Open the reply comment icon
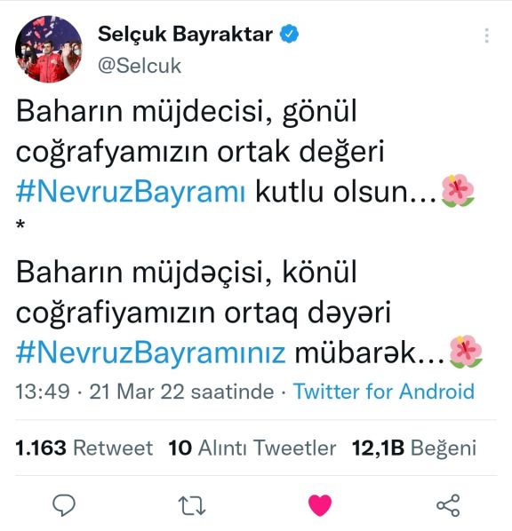This screenshot has height=531, width=512. tap(64, 504)
